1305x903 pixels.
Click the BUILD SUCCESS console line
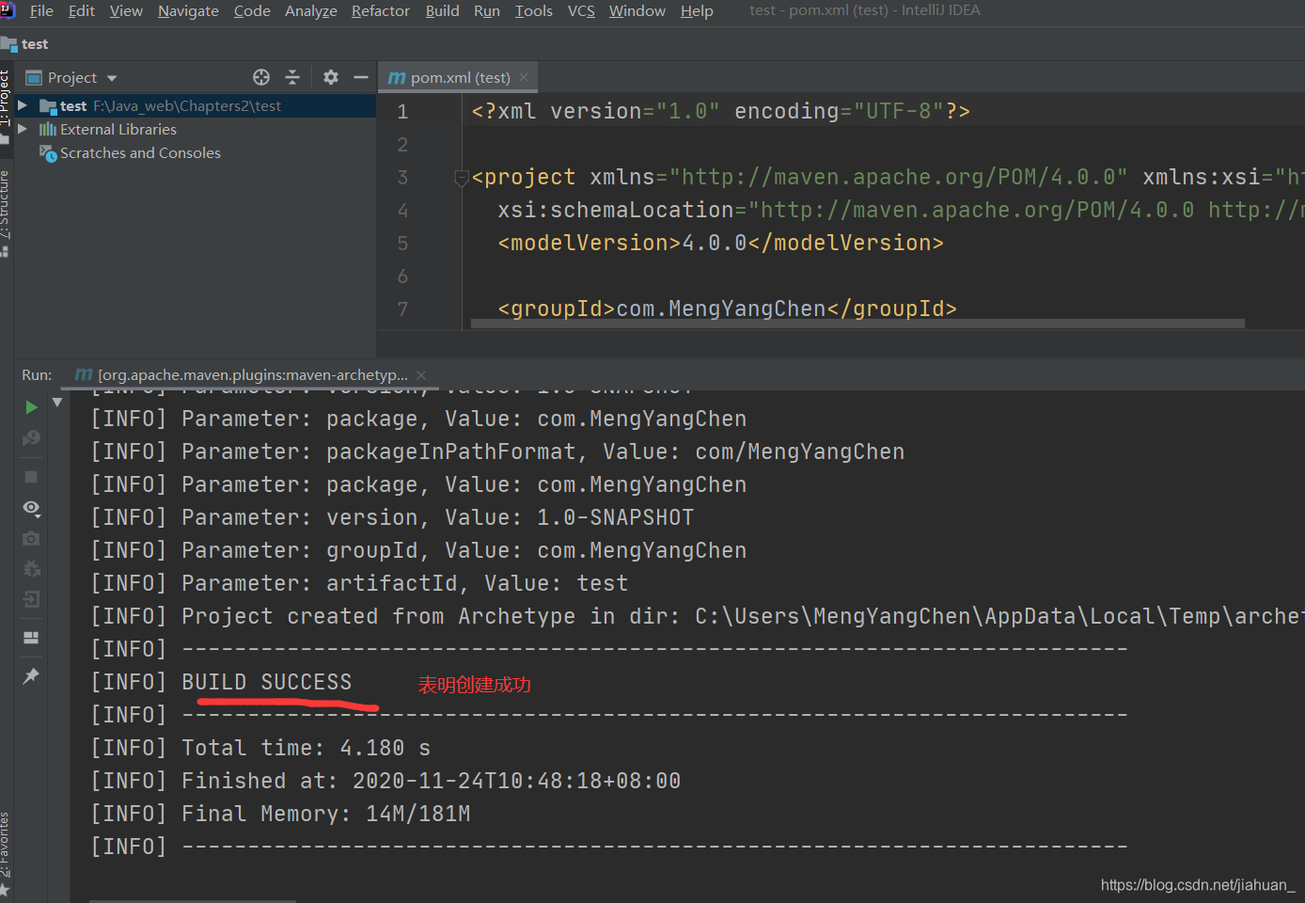(x=221, y=682)
